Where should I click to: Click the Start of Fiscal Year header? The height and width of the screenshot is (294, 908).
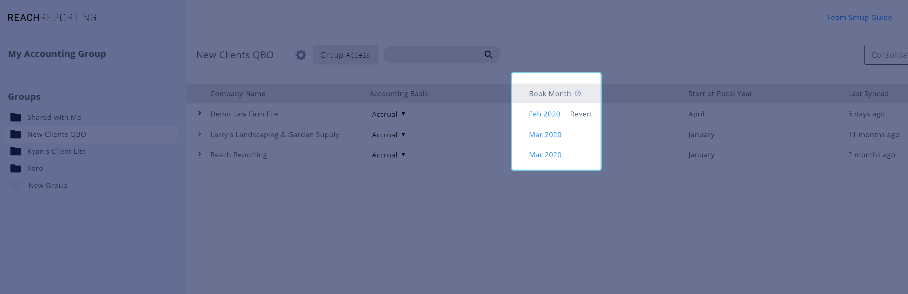720,93
